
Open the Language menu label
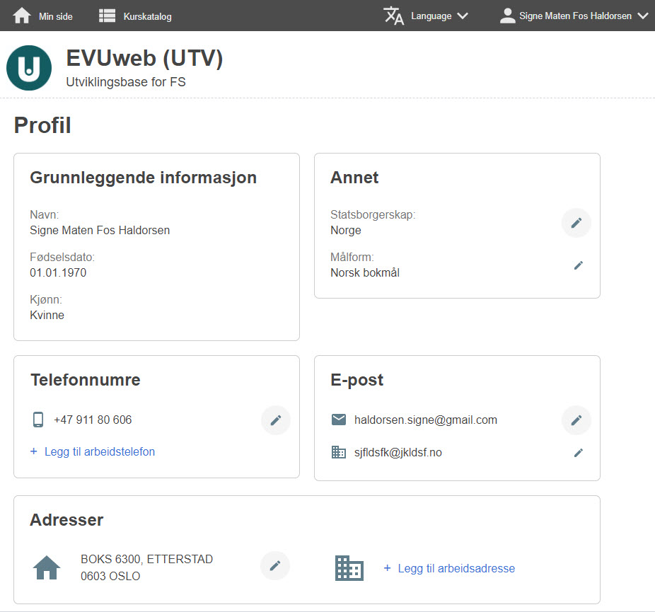tap(431, 16)
